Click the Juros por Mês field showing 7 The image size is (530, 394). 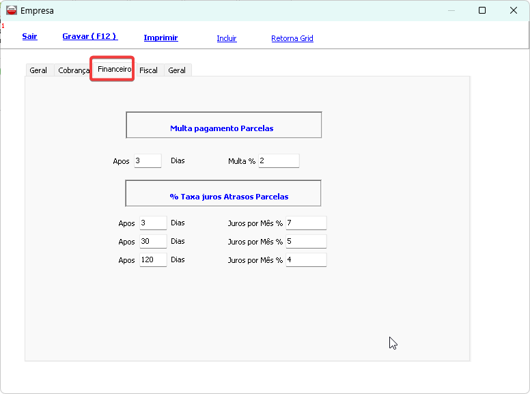coord(306,223)
